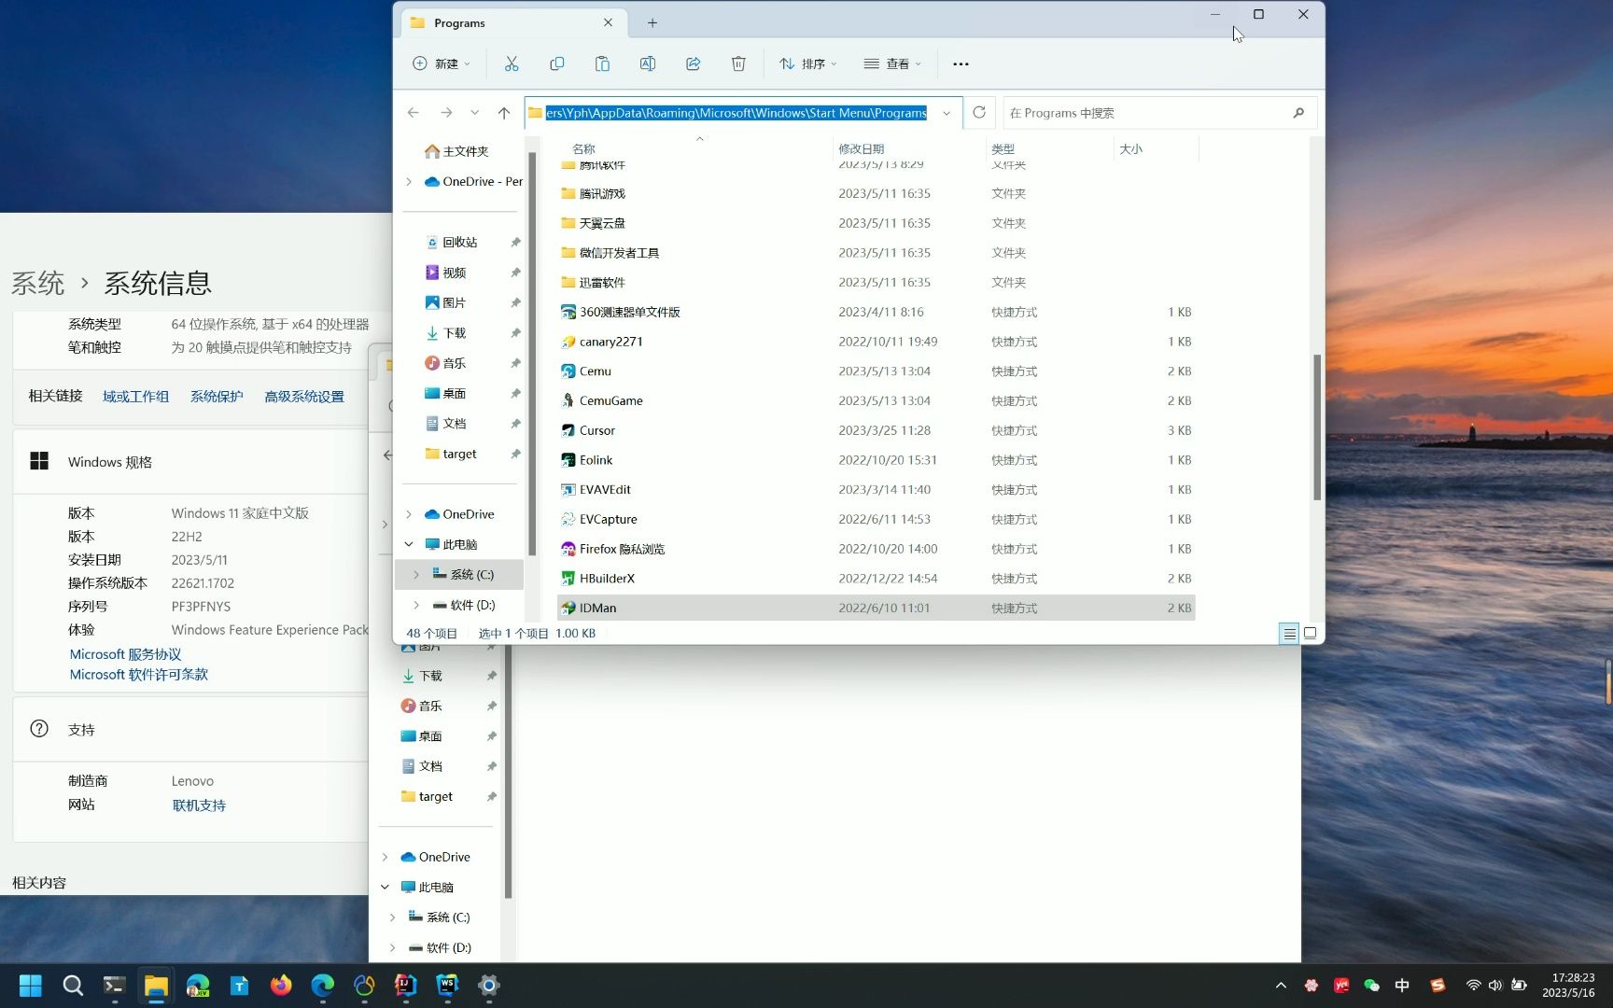Show hidden tray icons chevron
Image resolution: width=1613 pixels, height=1008 pixels.
[x=1281, y=986]
